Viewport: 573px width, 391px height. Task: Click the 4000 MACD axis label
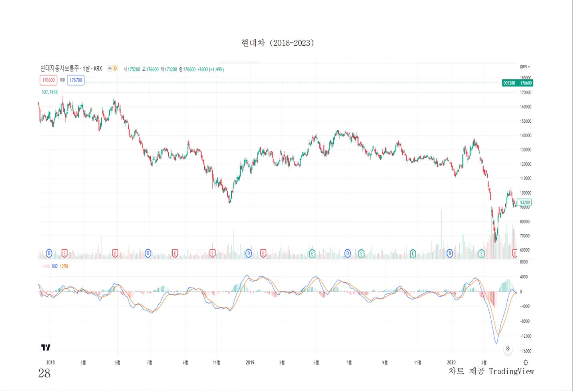pyautogui.click(x=524, y=277)
